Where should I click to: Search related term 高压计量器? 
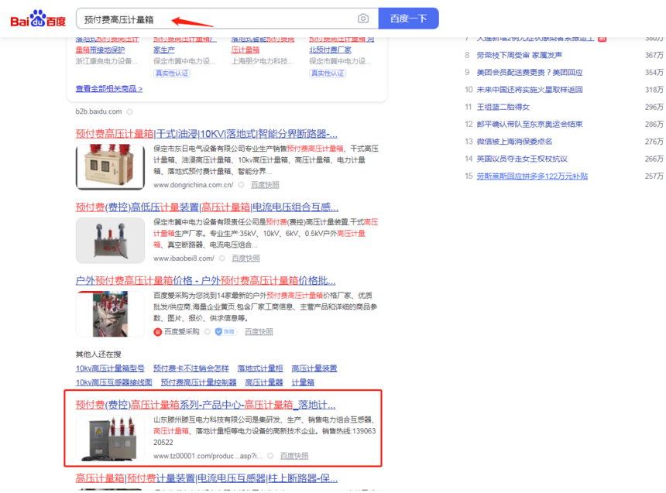264,382
